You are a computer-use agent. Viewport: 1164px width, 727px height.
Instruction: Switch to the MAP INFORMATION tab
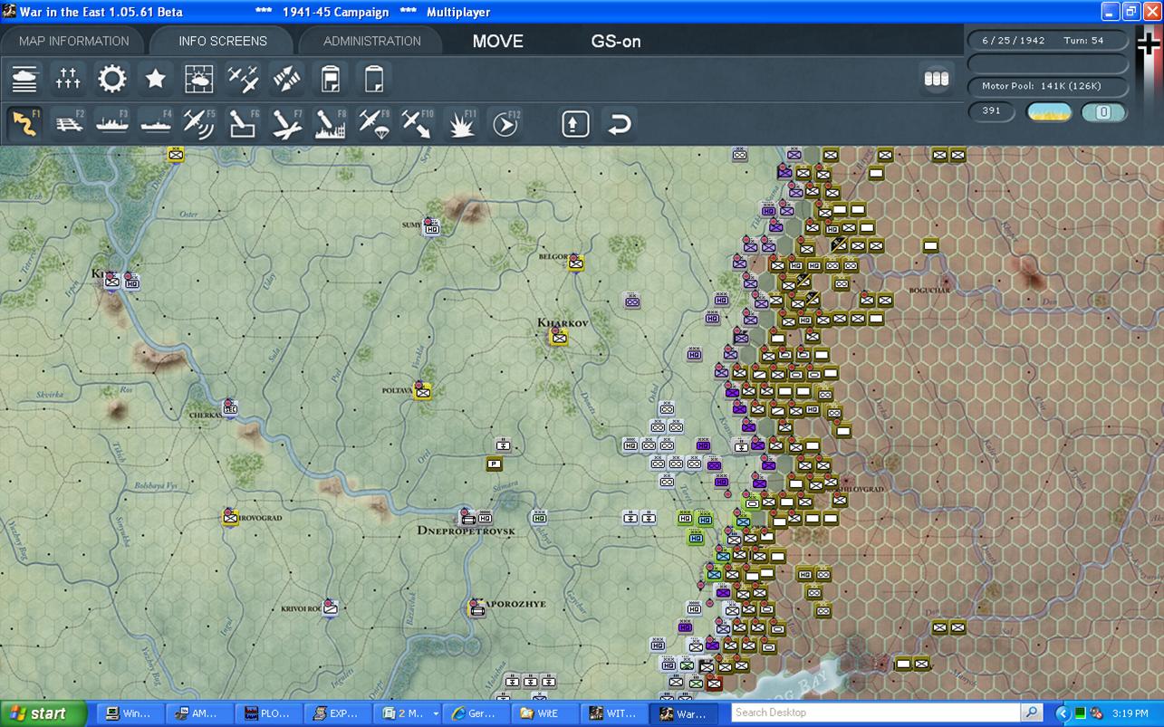tap(74, 41)
